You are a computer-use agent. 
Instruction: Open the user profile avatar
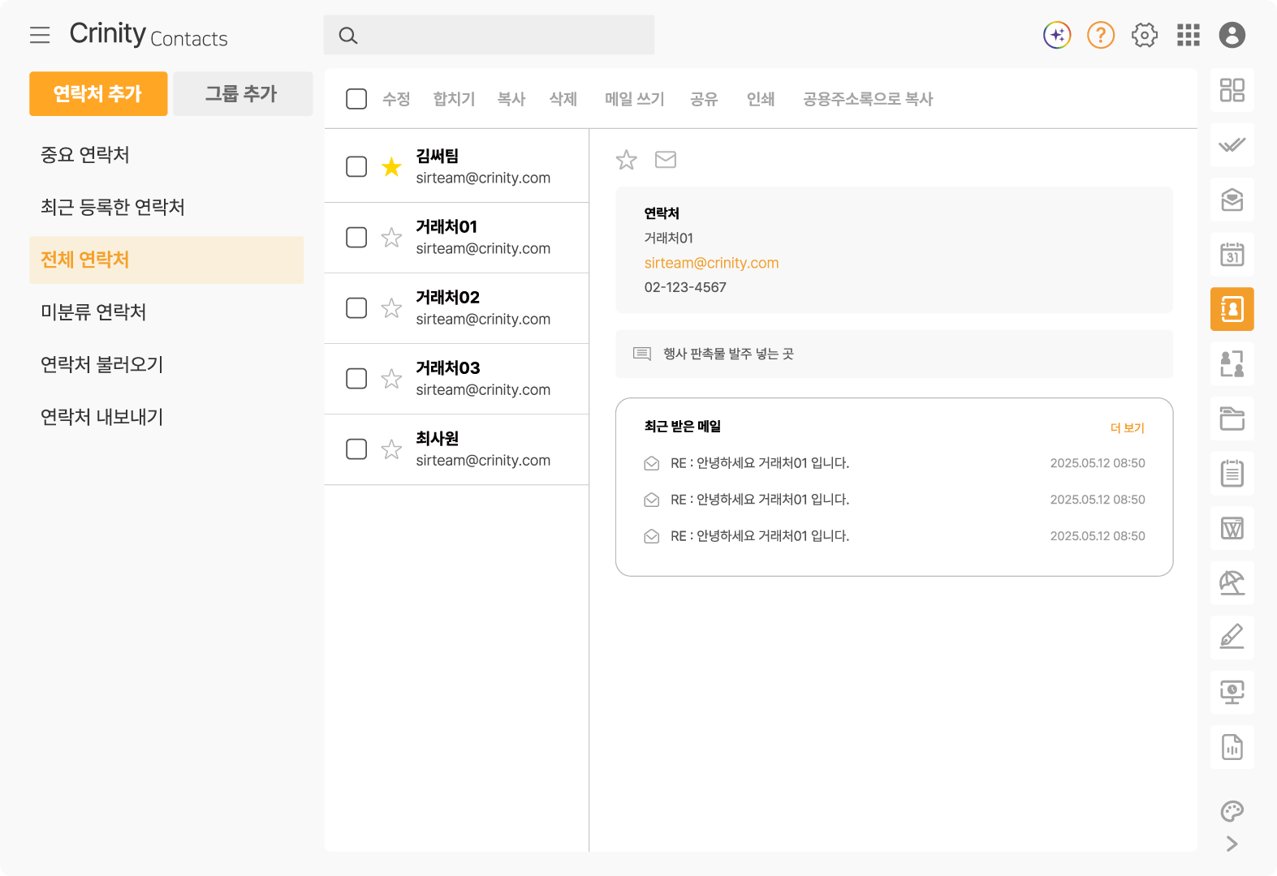click(x=1232, y=35)
